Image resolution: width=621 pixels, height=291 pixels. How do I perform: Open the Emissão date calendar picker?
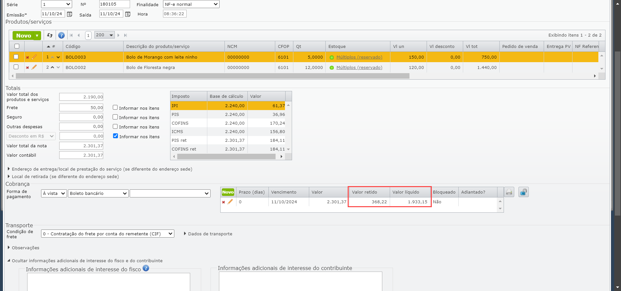70,14
